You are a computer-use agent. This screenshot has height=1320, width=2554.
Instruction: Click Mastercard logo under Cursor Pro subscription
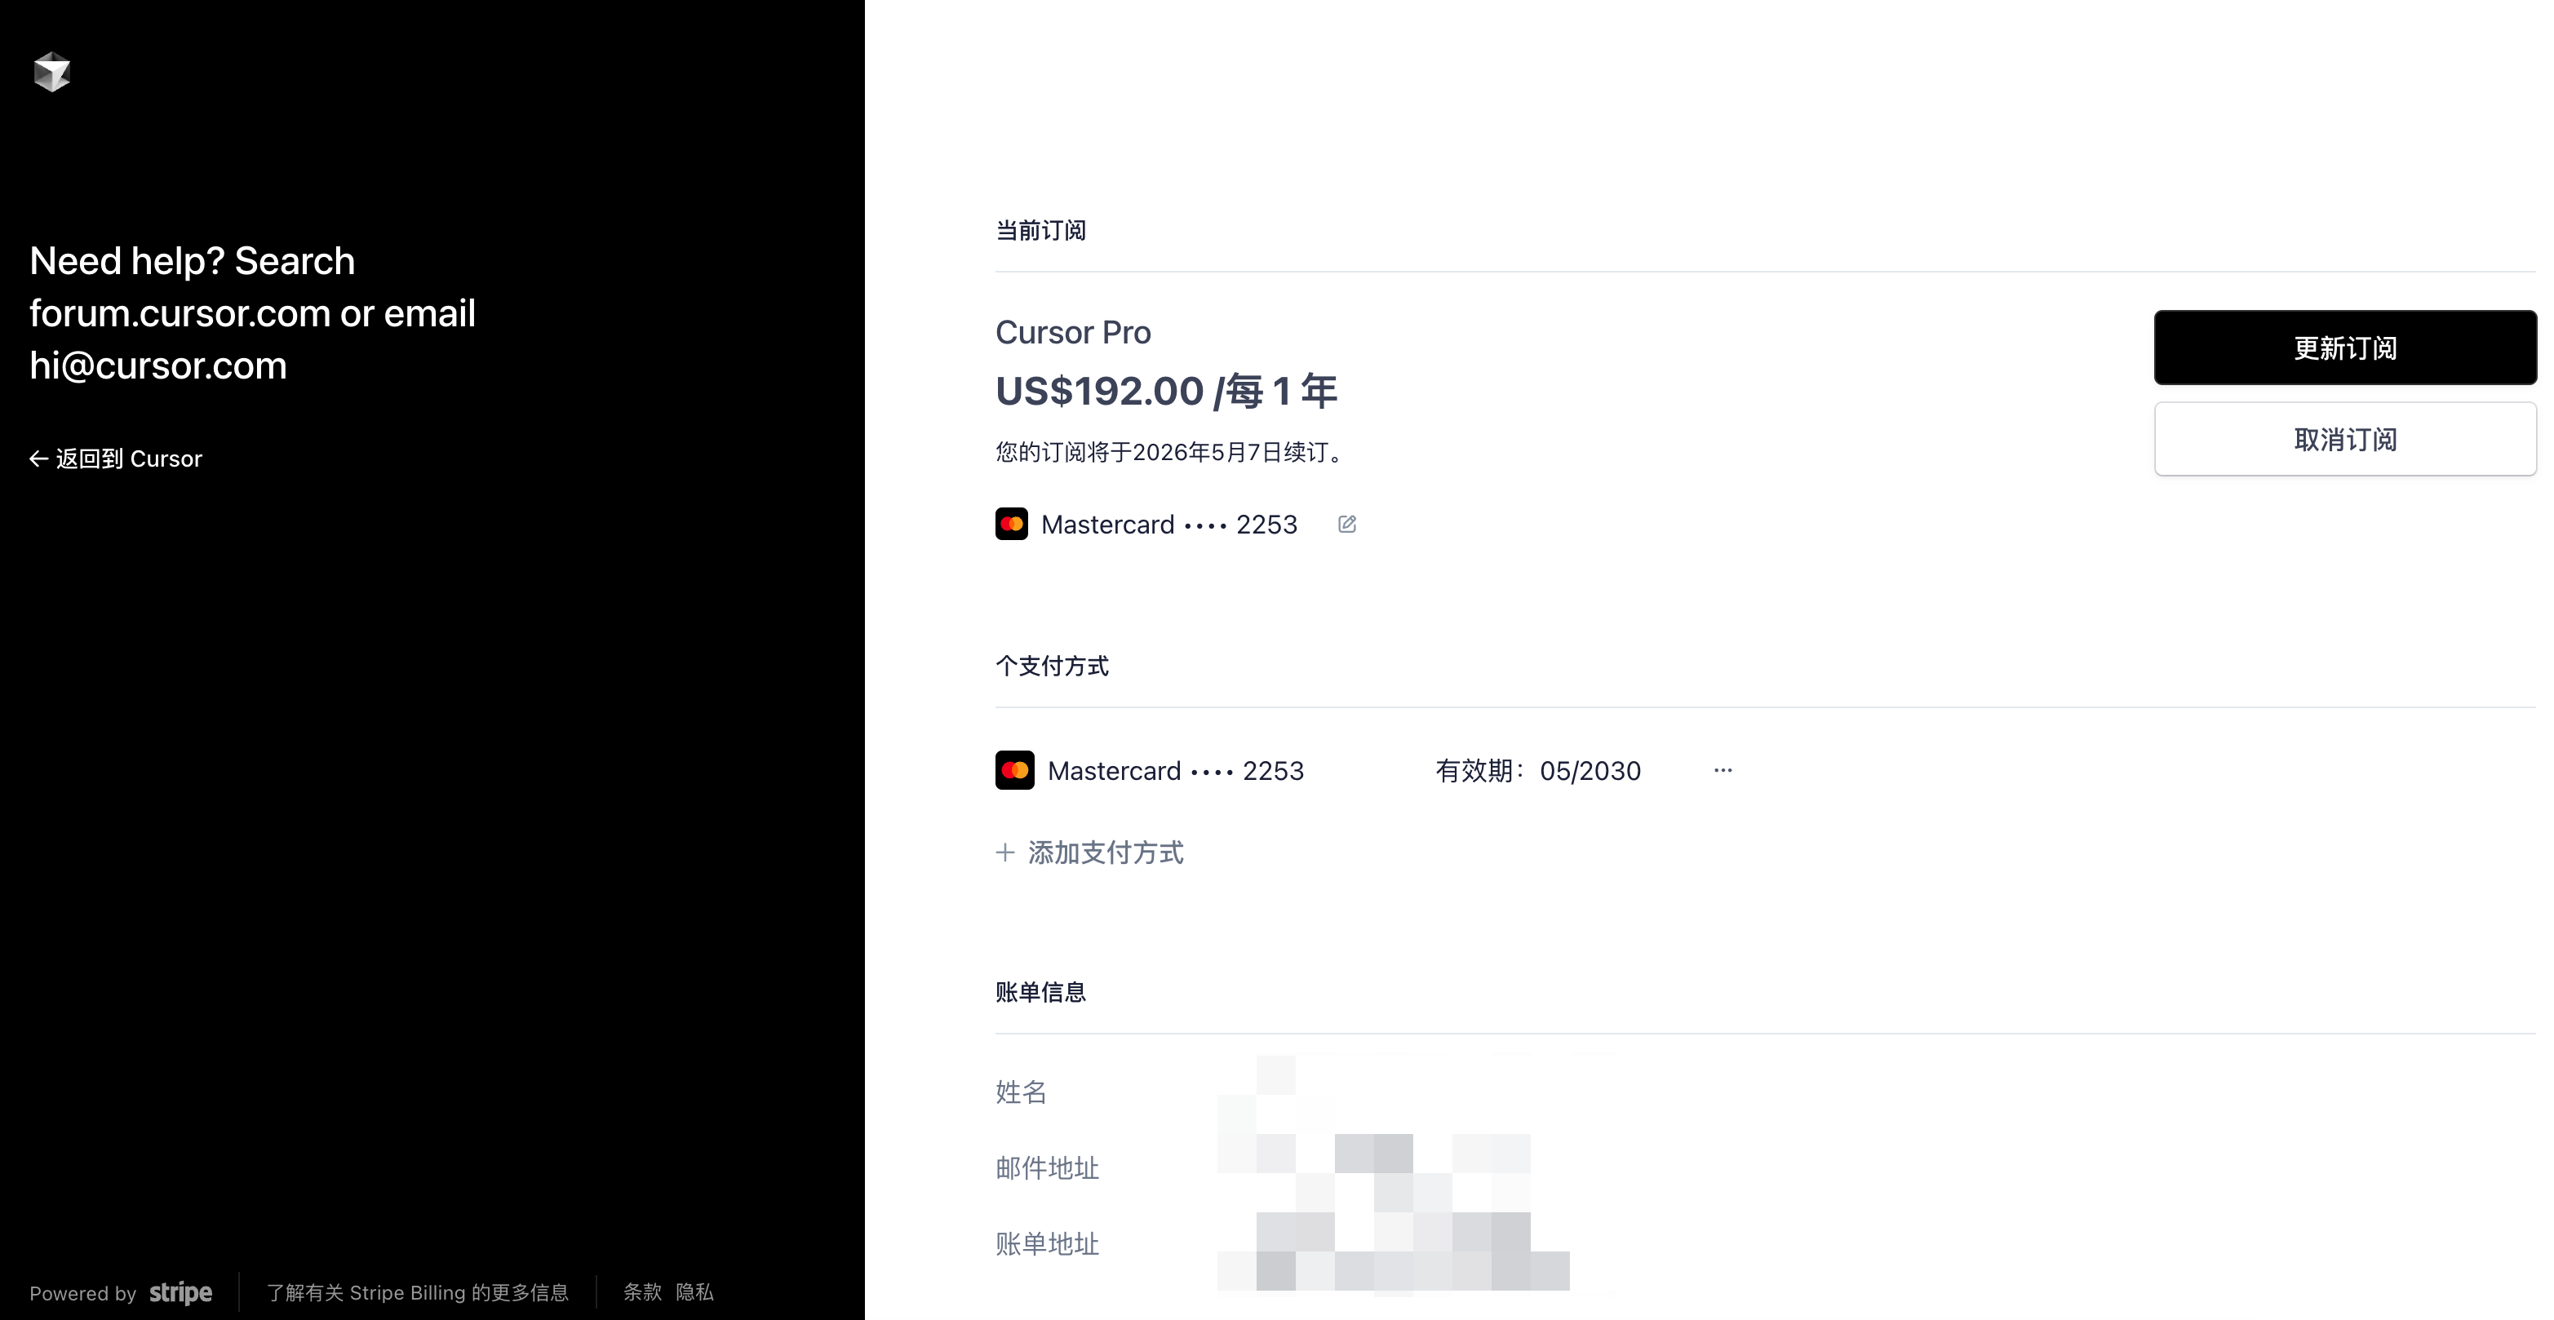[1011, 525]
